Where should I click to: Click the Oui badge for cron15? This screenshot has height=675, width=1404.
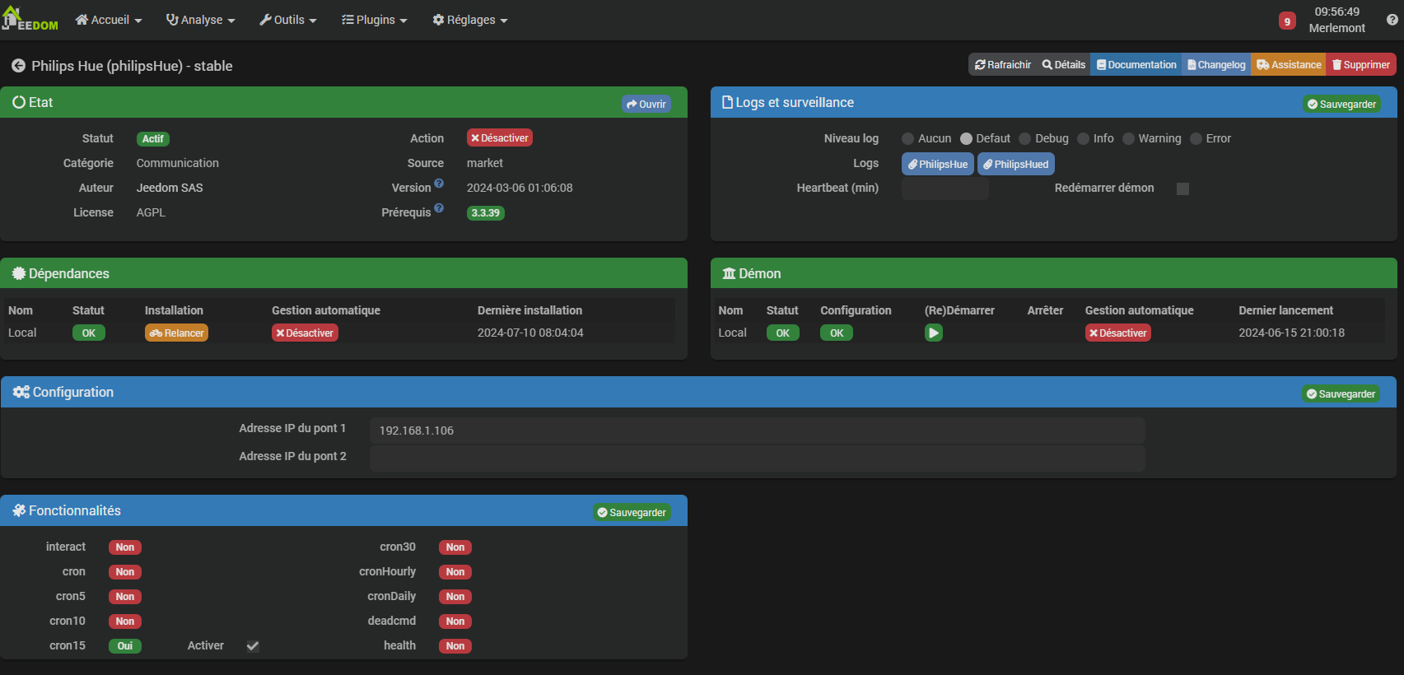[x=125, y=646]
